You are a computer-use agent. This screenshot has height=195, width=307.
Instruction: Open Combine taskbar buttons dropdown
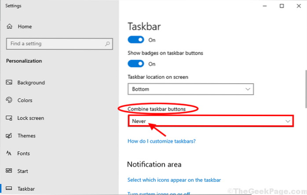tap(210, 121)
